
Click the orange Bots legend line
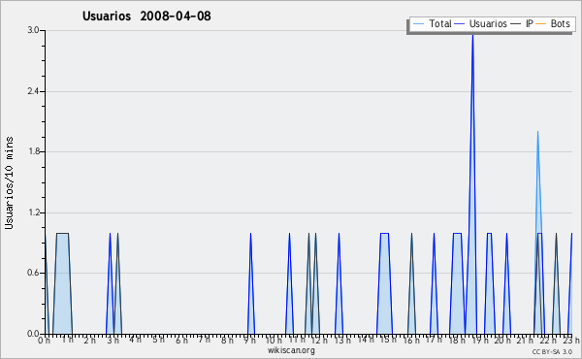541,24
